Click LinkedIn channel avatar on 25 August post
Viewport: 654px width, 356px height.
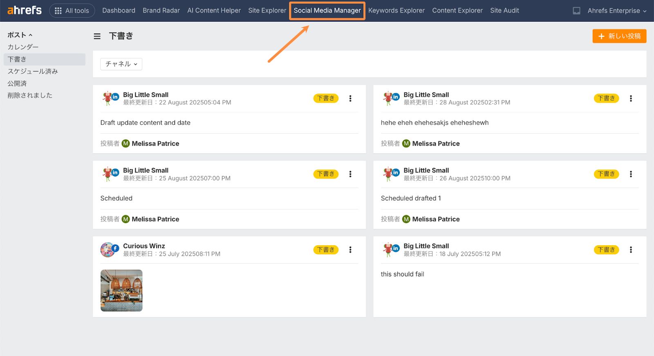click(x=110, y=174)
